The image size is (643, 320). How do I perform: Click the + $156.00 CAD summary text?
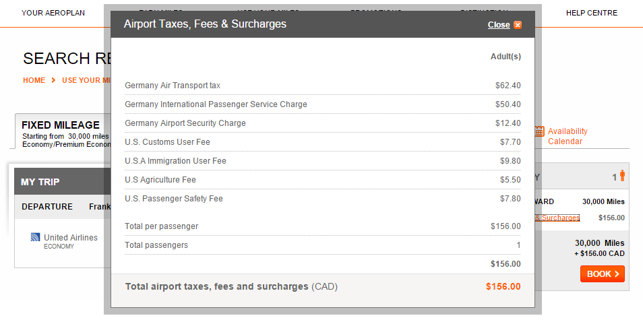[600, 253]
